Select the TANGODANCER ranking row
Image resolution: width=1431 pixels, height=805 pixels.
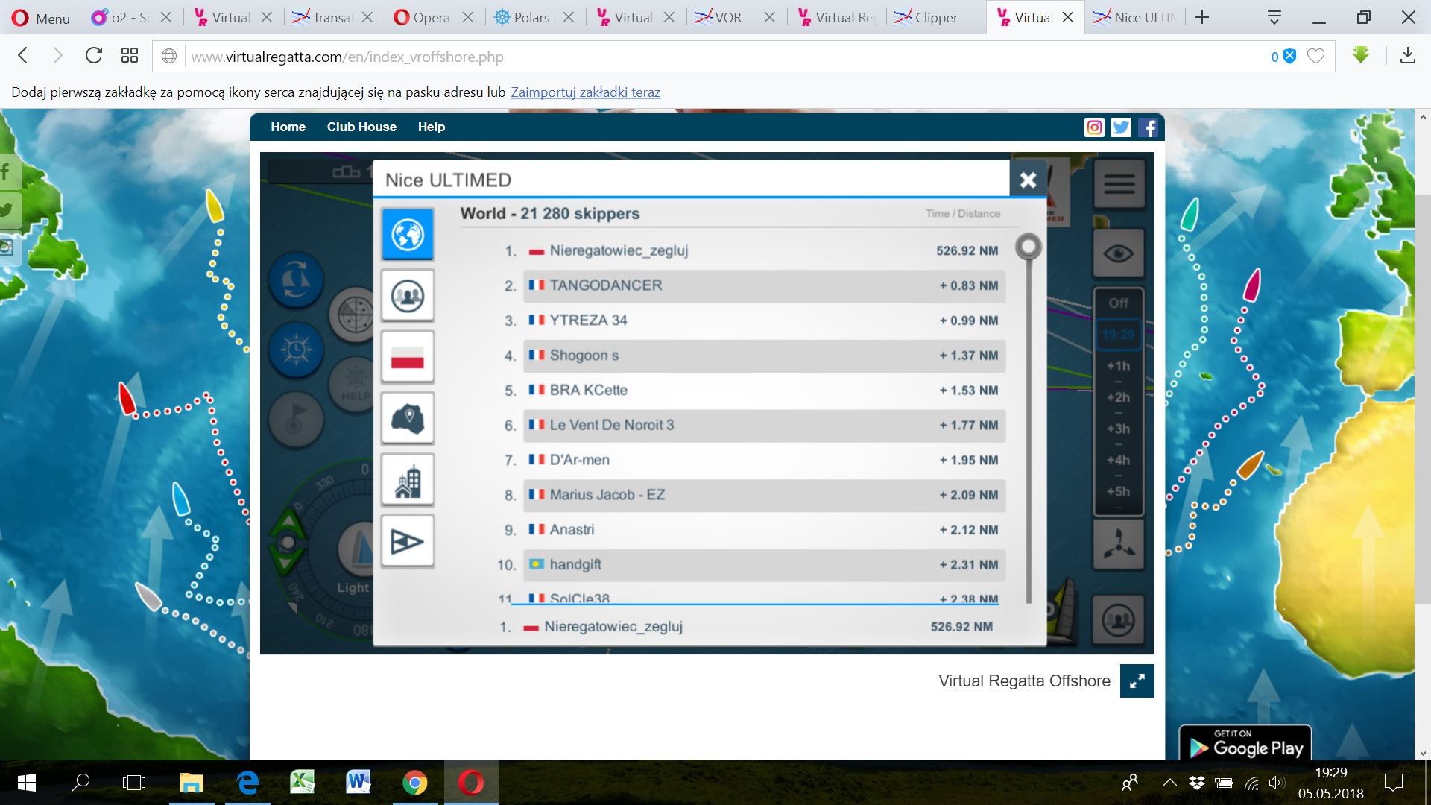point(764,285)
